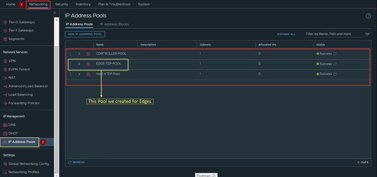Screen dimensions: 377x177
Task: Open Tier-0 Gateways in the sidebar
Action: click(20, 22)
